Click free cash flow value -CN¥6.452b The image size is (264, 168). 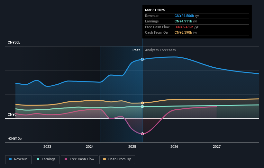tap(184, 27)
